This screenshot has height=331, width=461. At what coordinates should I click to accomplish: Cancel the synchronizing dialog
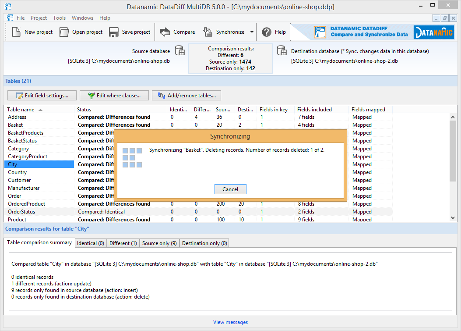pos(230,189)
